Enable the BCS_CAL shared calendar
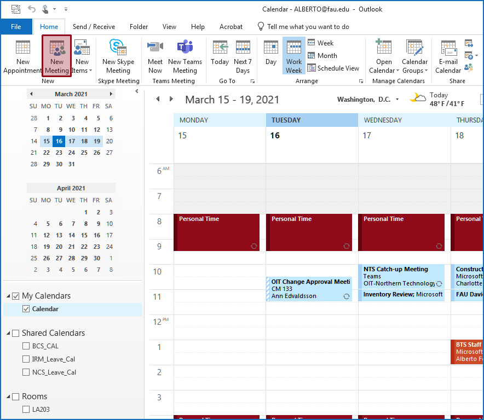This screenshot has width=484, height=420. [26, 346]
